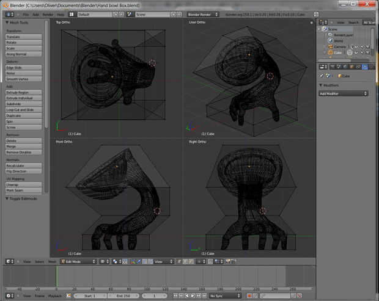Click the End 250 frame field
Image resolution: width=379 pixels, height=301 pixels.
pyautogui.click(x=123, y=296)
